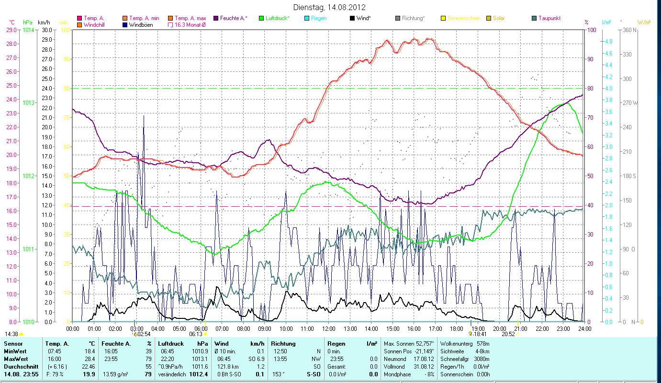661x383 pixels.
Task: Click the Durchschnitt row label
Action: tap(20, 367)
